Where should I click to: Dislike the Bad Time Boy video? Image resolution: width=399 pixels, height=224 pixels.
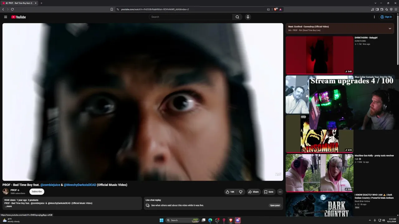point(241,192)
